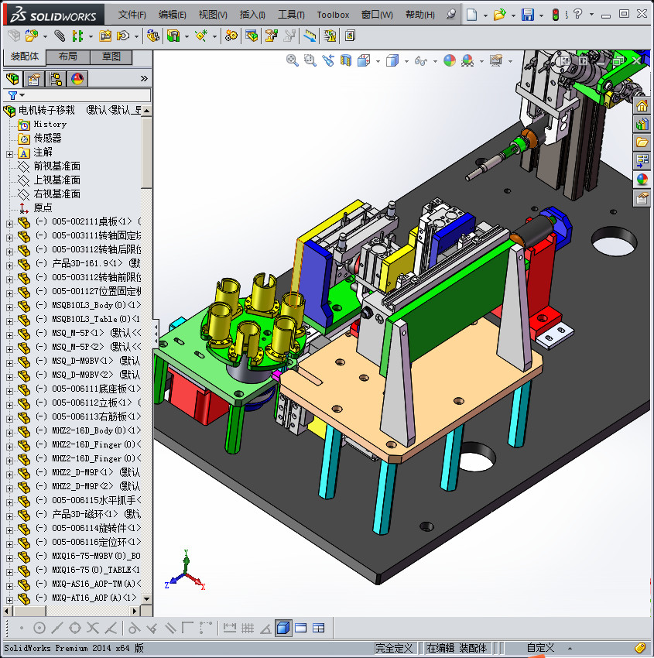The height and width of the screenshot is (658, 654).
Task: Expand the MHZ2-16D_Body component node
Action: 9,433
